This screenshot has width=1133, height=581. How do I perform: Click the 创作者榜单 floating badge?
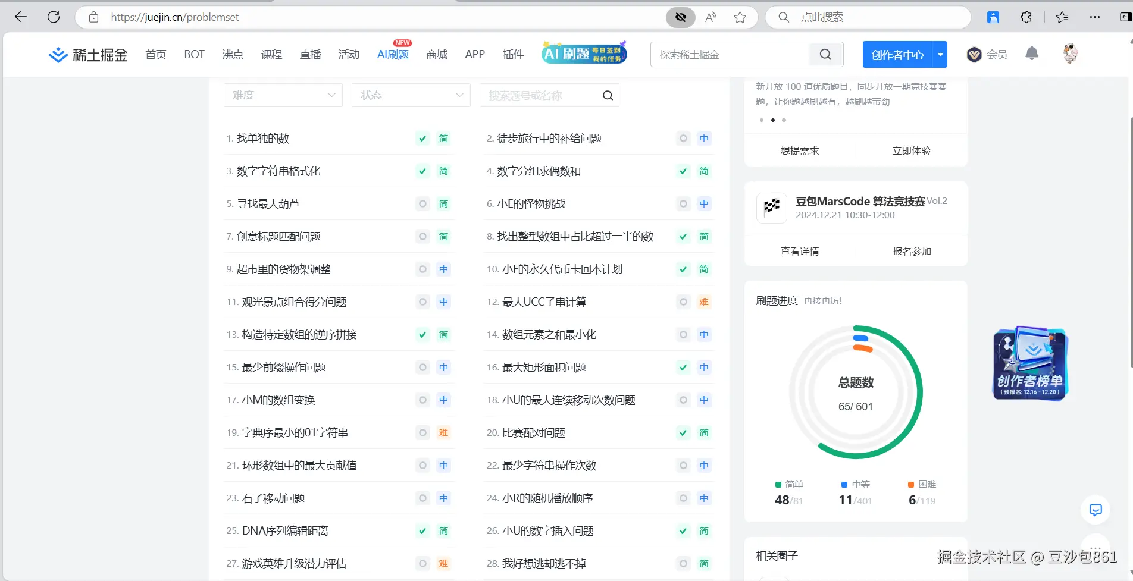coord(1030,363)
